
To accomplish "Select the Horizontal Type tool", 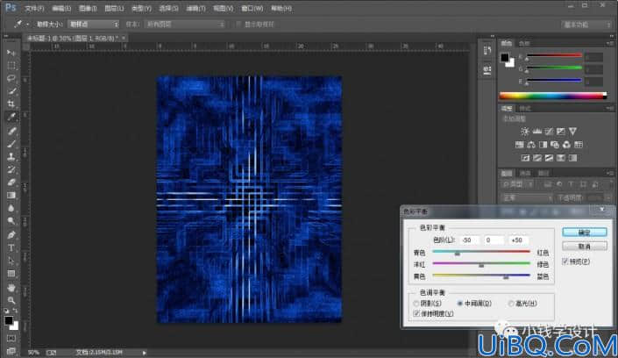I will pyautogui.click(x=11, y=247).
